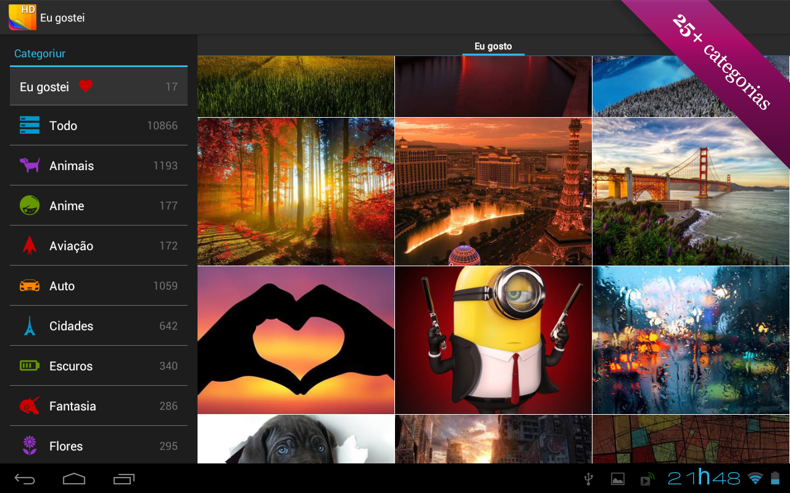
Task: Open the colorful stained-glass pattern wallpaper
Action: 691,439
